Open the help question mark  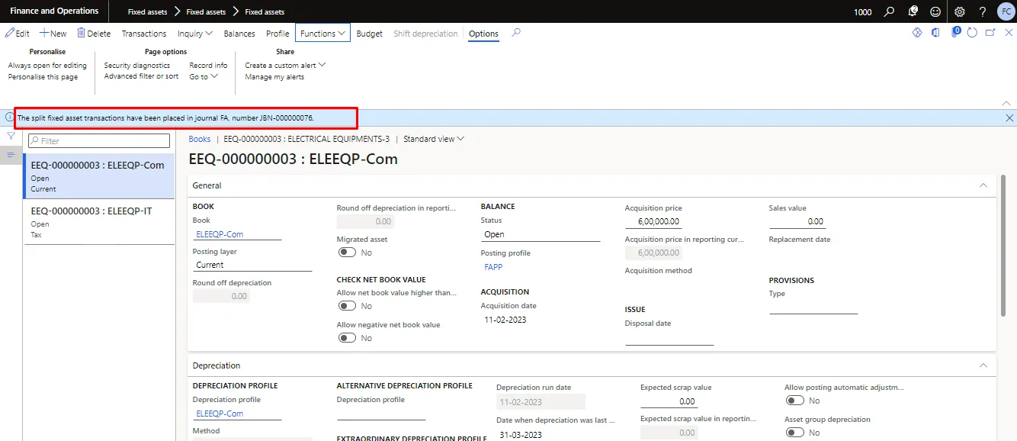click(x=983, y=11)
